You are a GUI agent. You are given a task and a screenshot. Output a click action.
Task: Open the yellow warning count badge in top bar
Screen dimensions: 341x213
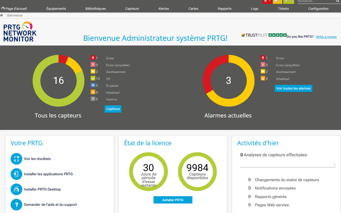pyautogui.click(x=277, y=2)
